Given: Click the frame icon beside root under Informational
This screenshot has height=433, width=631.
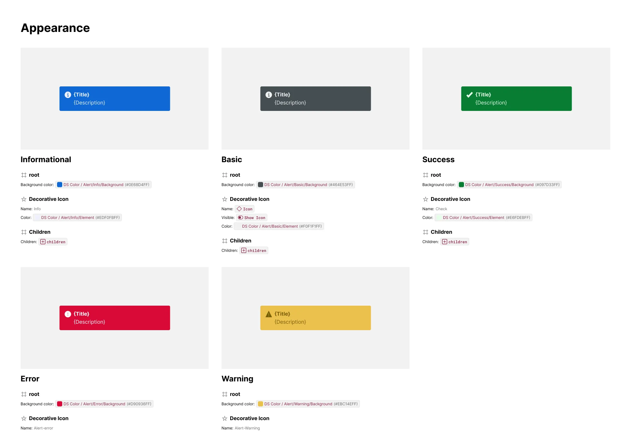Looking at the screenshot, I should [24, 175].
